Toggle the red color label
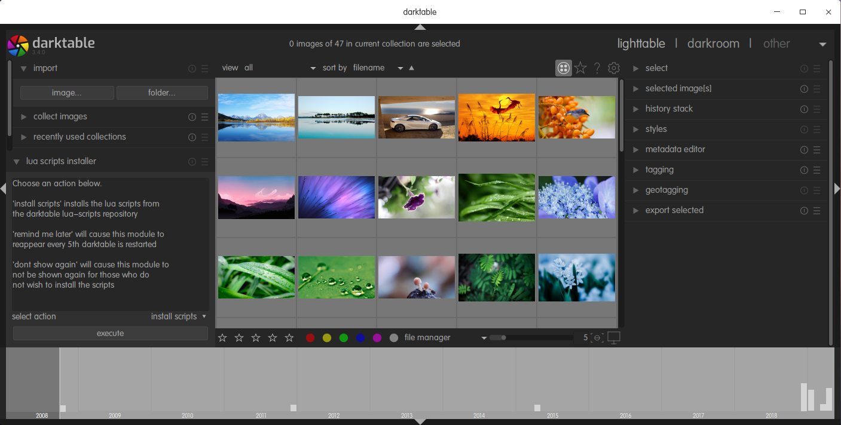Screen dimensions: 841x425 [x=310, y=338]
